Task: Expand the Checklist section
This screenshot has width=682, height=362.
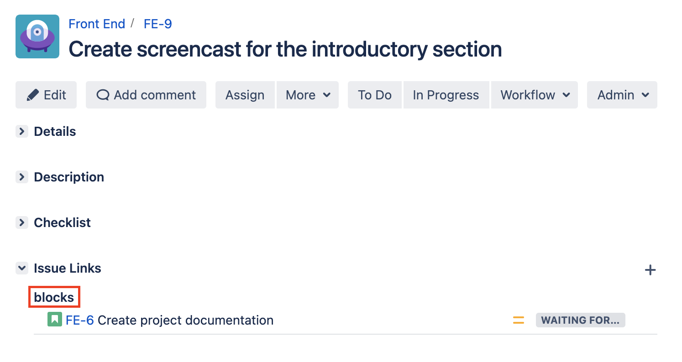Action: click(x=22, y=222)
